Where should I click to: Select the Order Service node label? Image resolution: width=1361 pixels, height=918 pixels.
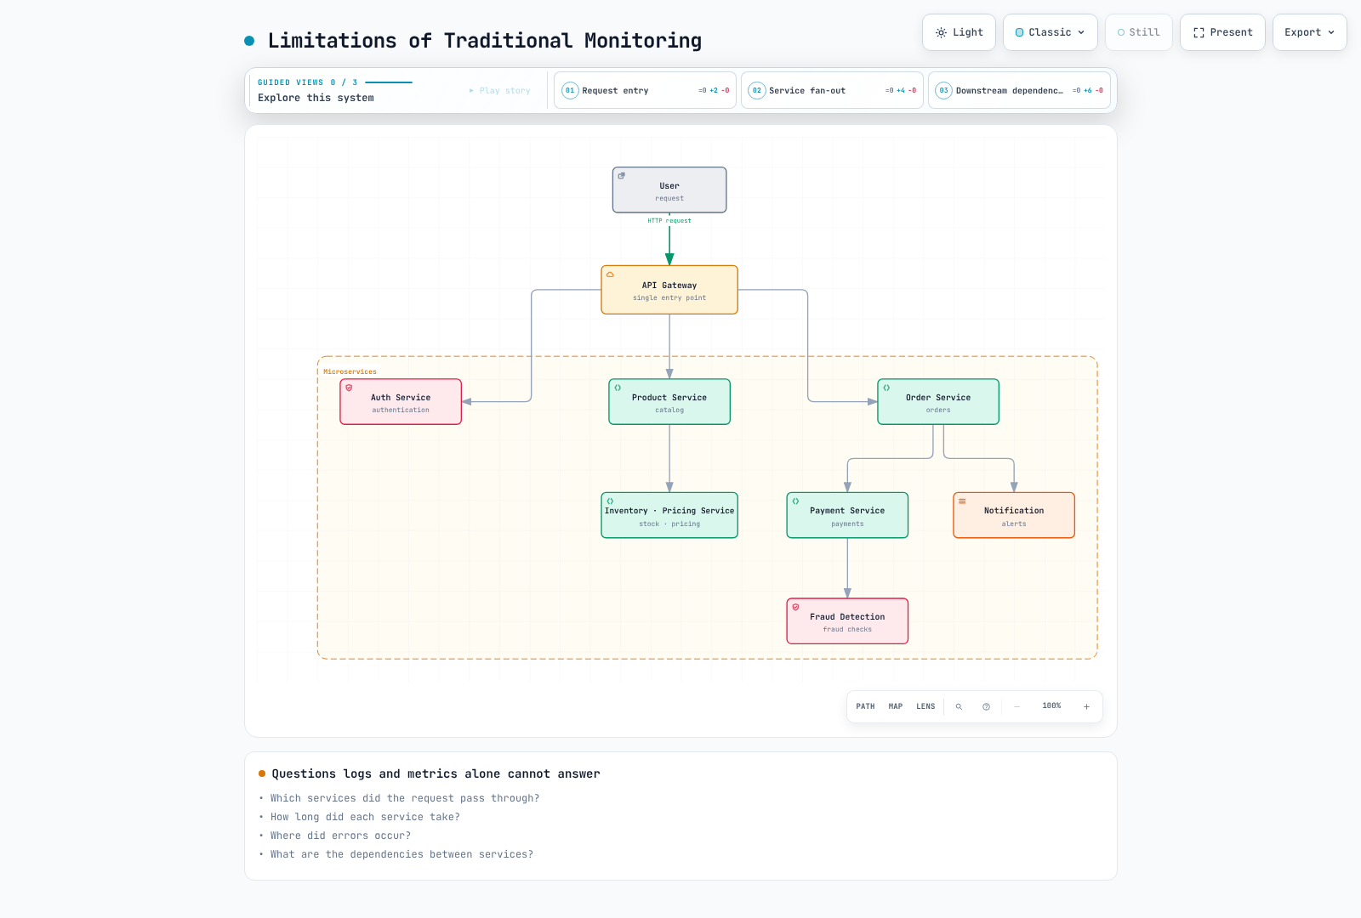pyautogui.click(x=938, y=398)
